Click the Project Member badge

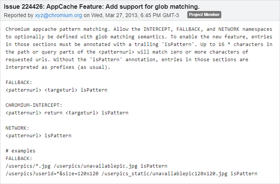(x=204, y=15)
